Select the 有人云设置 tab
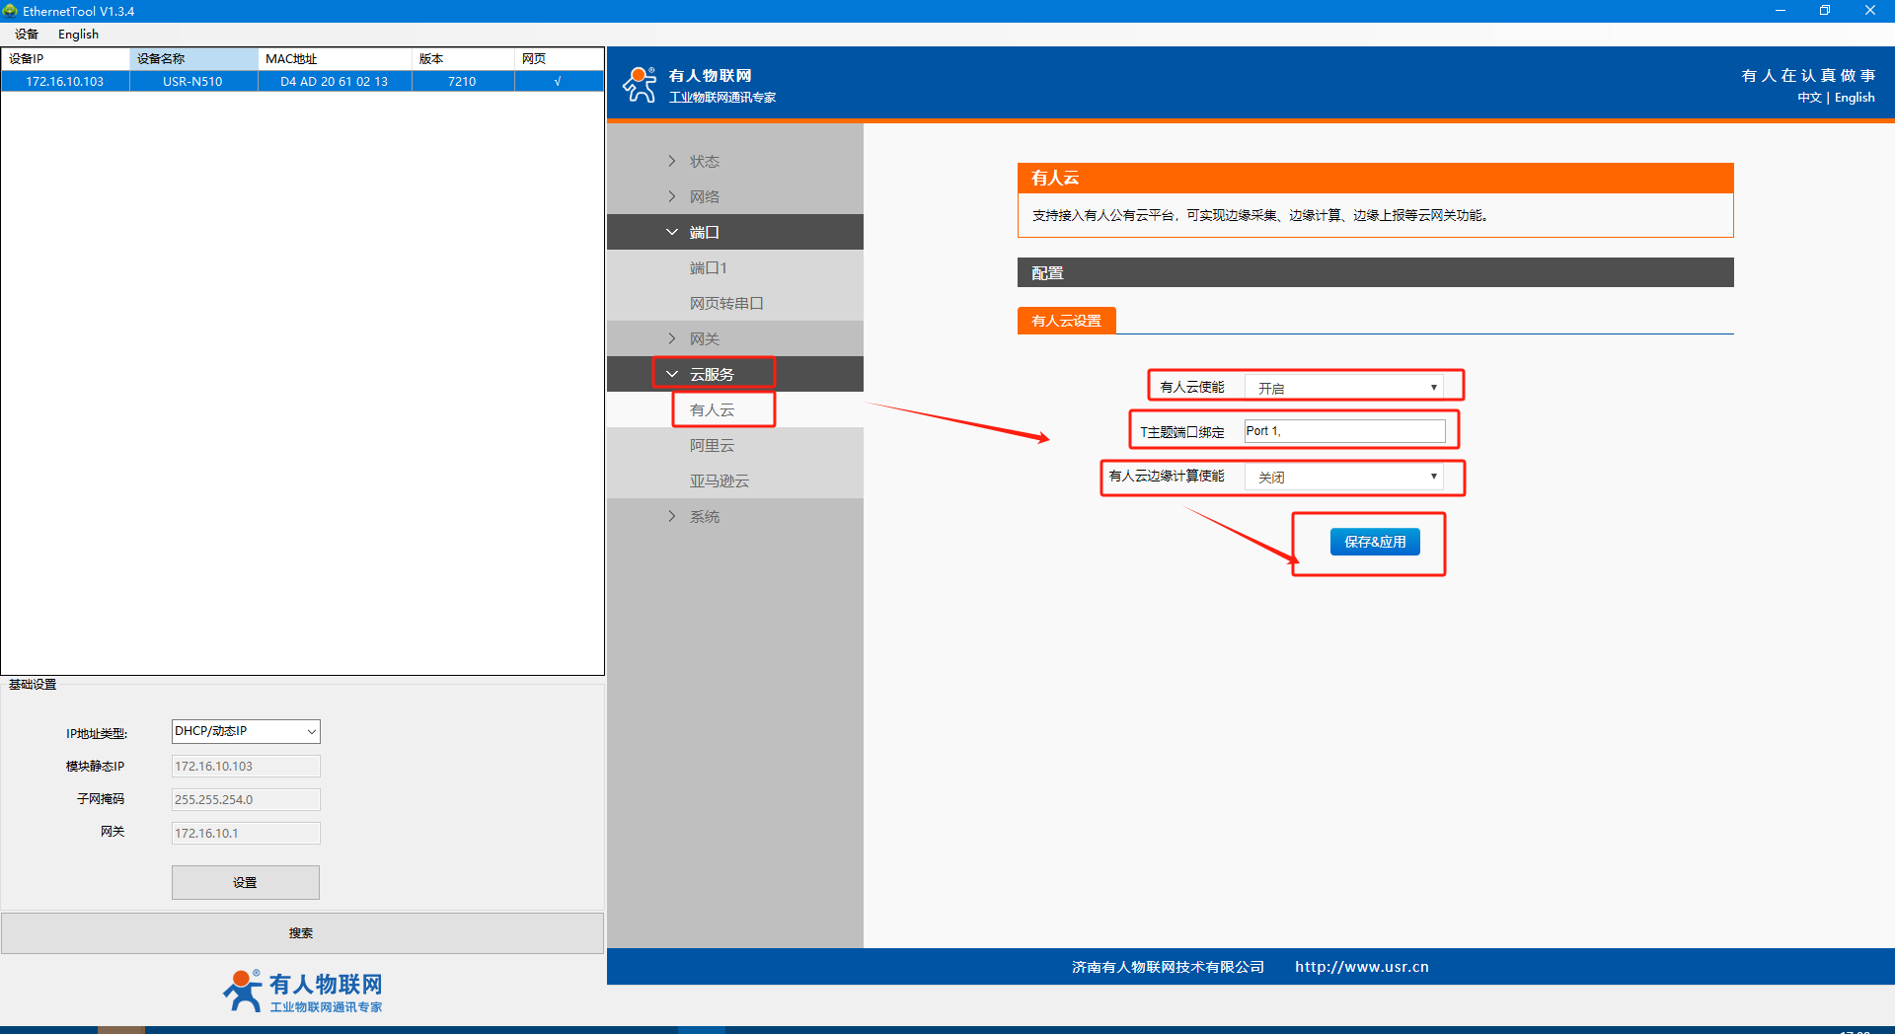 pyautogui.click(x=1066, y=321)
